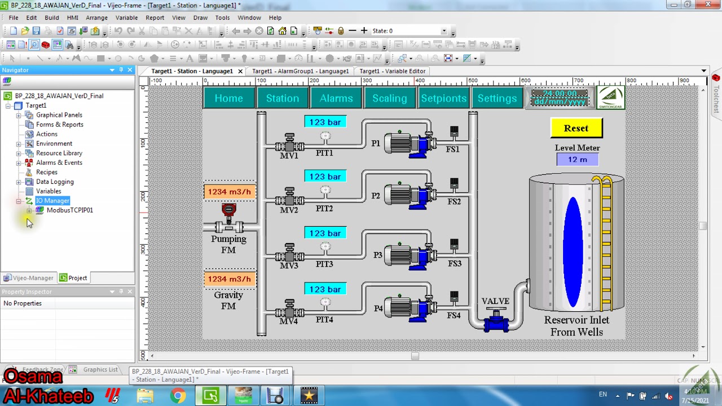The image size is (722, 406).
Task: Click the Alarms panel button
Action: tap(336, 98)
